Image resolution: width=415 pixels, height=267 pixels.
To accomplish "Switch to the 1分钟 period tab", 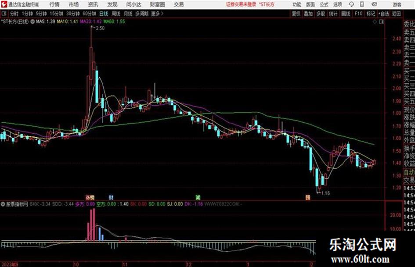I will (x=27, y=14).
